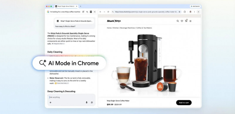Bookmark this page with the star
The image size is (235, 114).
coord(179,12)
